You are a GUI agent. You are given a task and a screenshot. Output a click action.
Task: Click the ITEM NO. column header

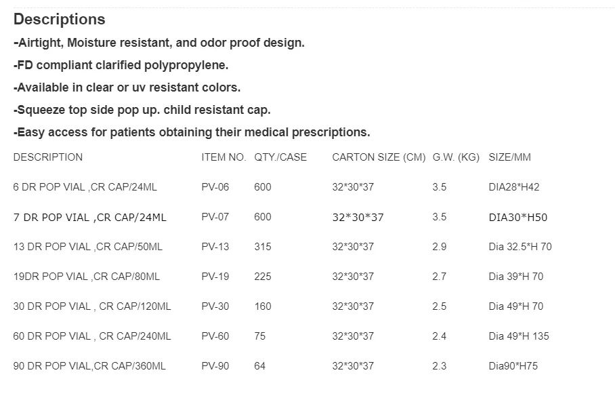click(224, 157)
